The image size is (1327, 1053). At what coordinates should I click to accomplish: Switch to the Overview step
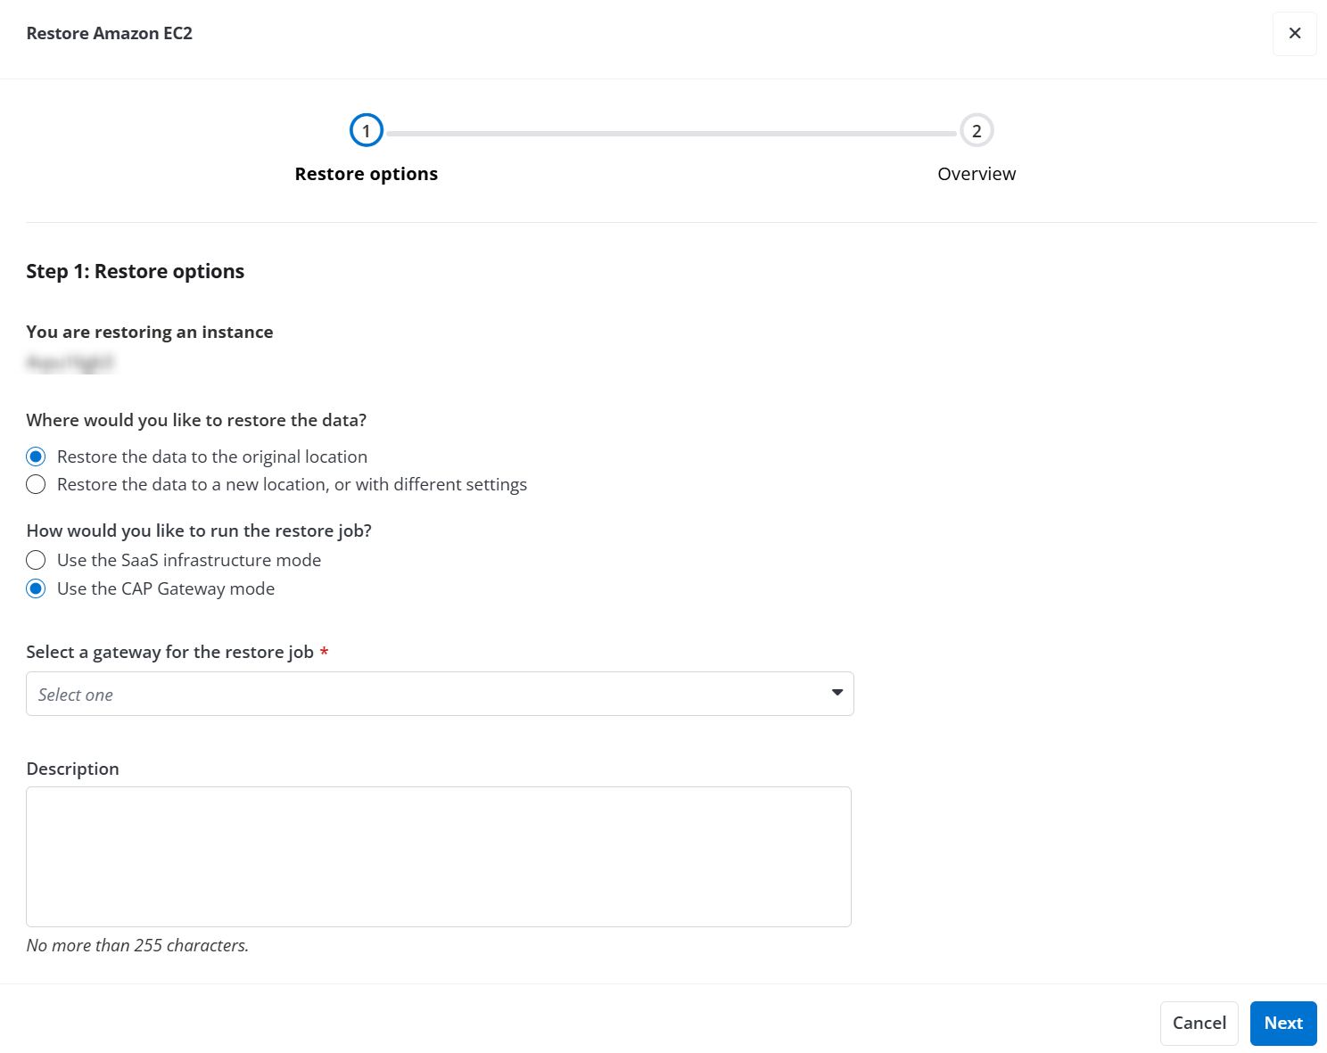coord(976,174)
